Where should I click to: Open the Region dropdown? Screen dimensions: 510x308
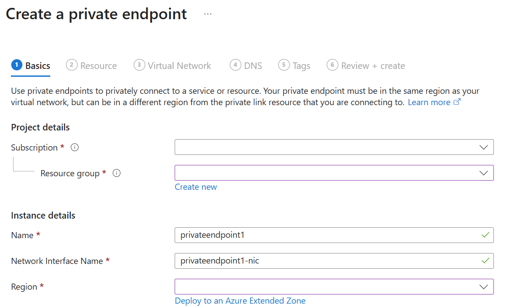483,287
